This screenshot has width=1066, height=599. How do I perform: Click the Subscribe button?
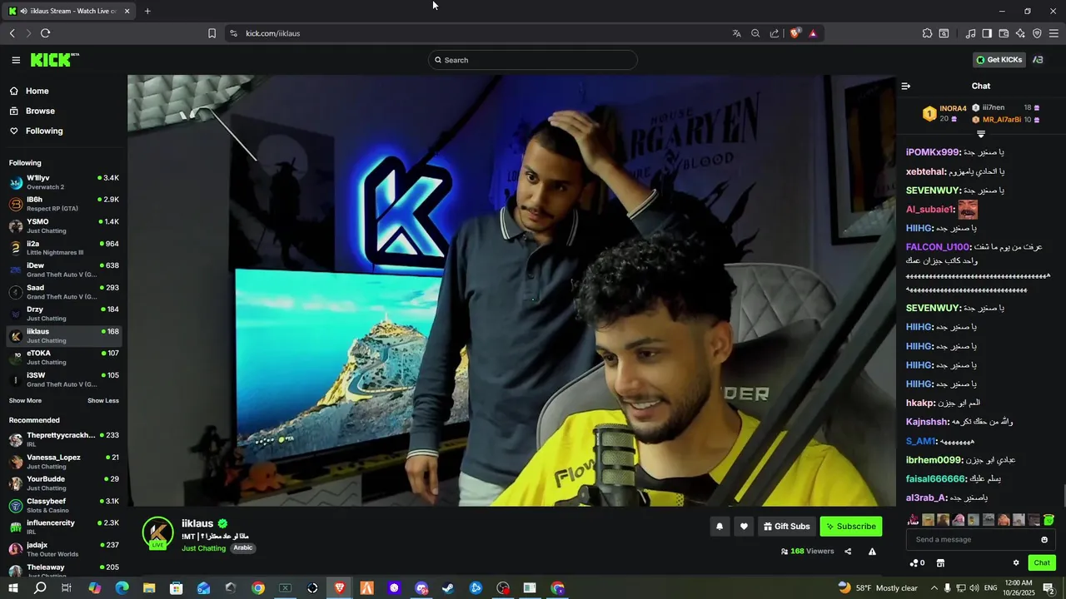851,527
